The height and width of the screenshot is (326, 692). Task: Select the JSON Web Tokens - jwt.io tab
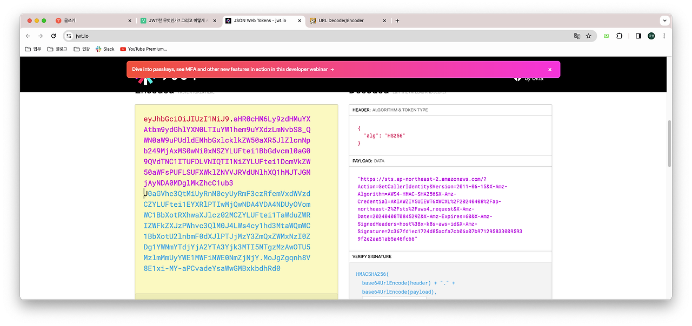[263, 21]
